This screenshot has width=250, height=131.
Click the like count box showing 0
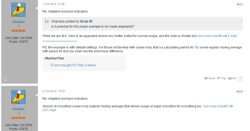(x=240, y=78)
